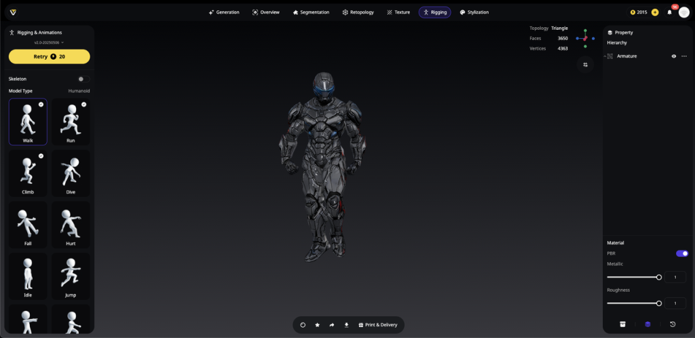Select the Walk animation thumbnail

point(28,121)
